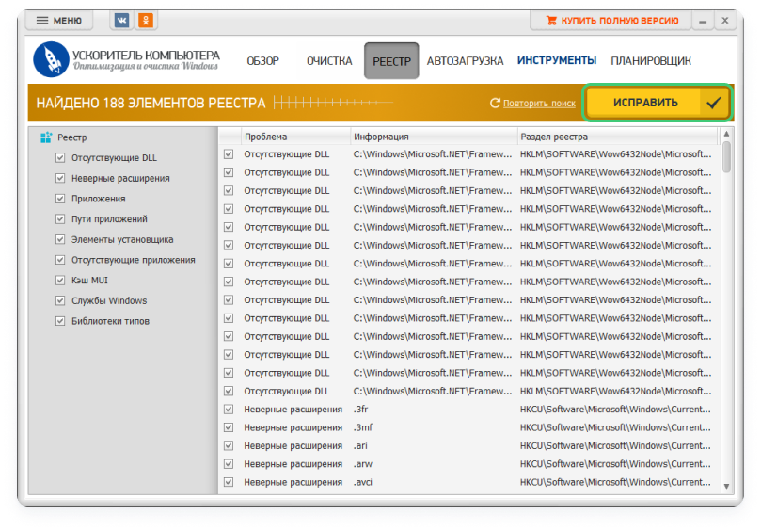The image size is (761, 531).
Task: Uncheck the .avci extension row checkbox
Action: 229,482
